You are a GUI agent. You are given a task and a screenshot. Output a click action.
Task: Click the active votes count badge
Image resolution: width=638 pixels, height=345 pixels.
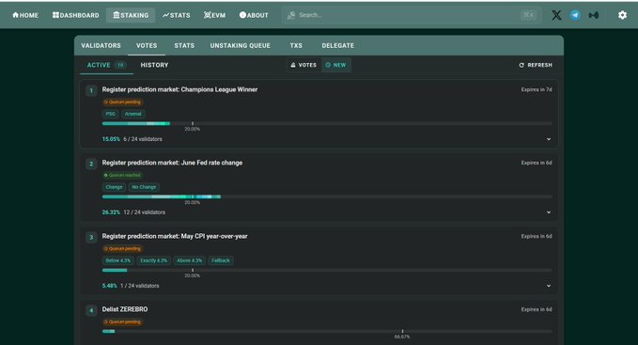(x=120, y=65)
